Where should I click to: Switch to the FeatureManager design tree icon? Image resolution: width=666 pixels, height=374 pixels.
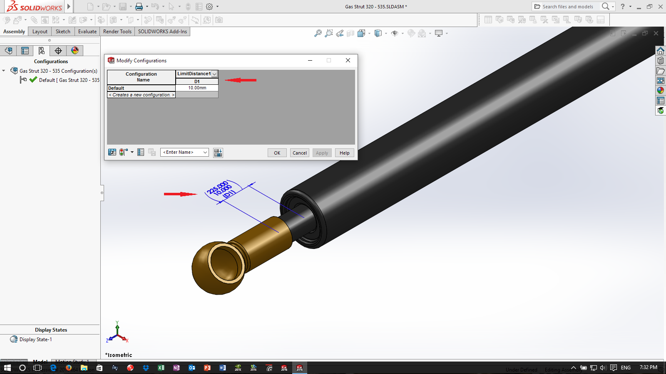(x=8, y=51)
